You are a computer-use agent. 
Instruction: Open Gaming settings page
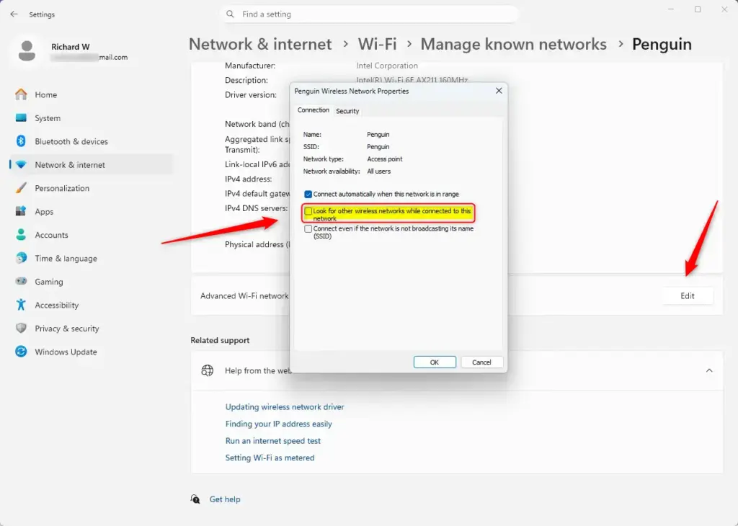[92, 281]
